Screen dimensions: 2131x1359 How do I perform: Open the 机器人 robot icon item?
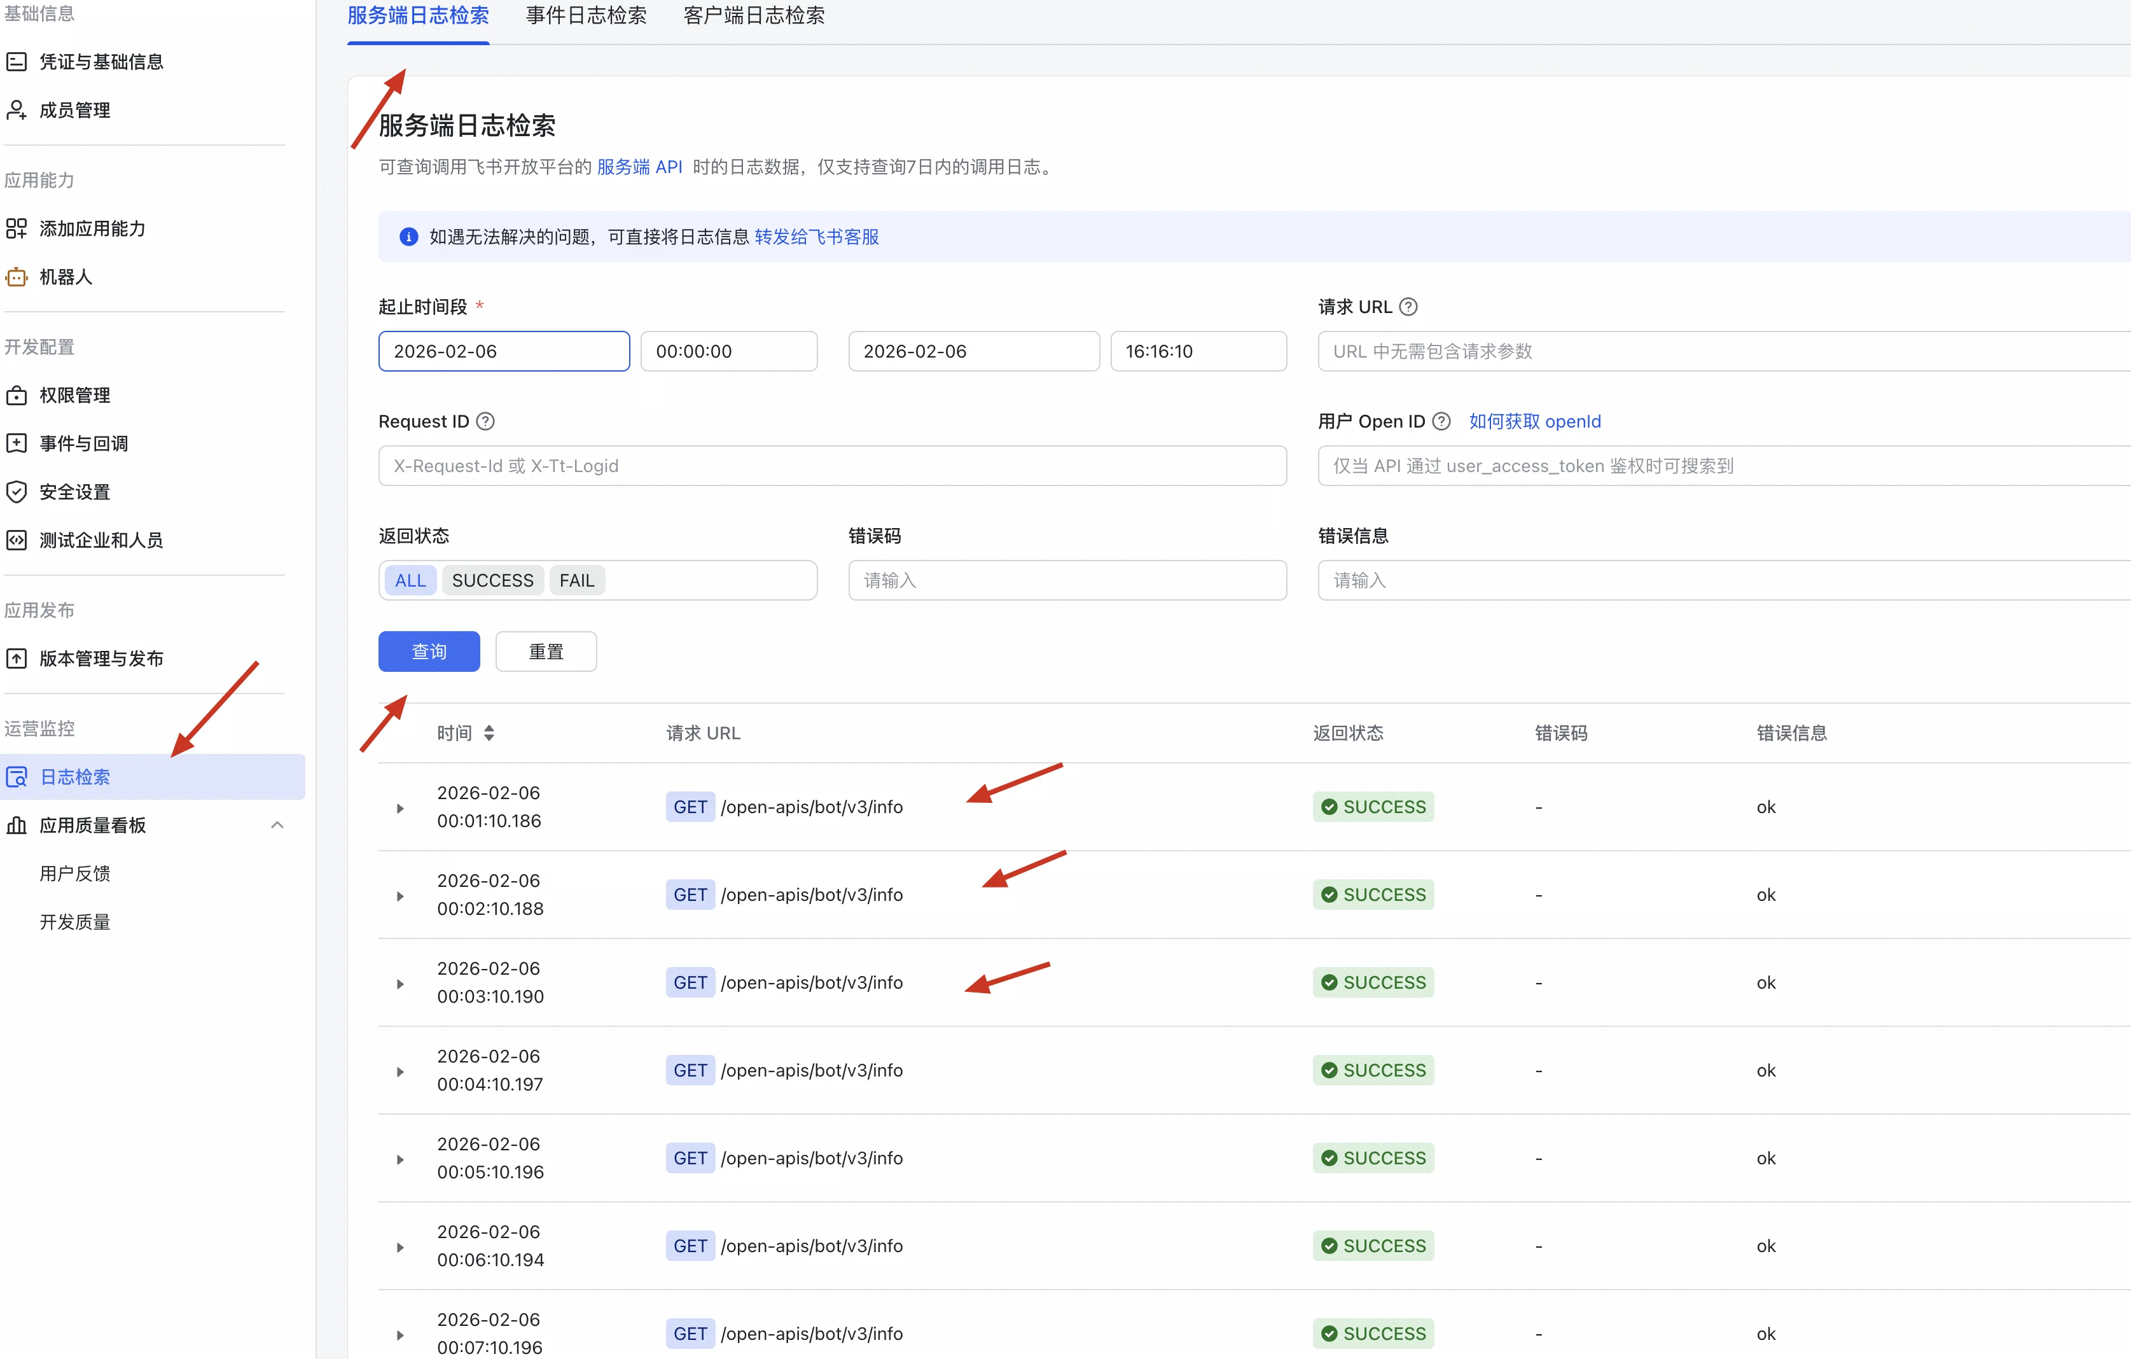click(17, 277)
